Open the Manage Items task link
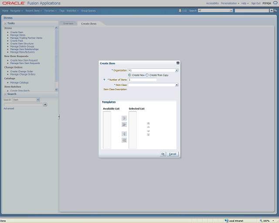This screenshot has width=279, height=223. 18,35
